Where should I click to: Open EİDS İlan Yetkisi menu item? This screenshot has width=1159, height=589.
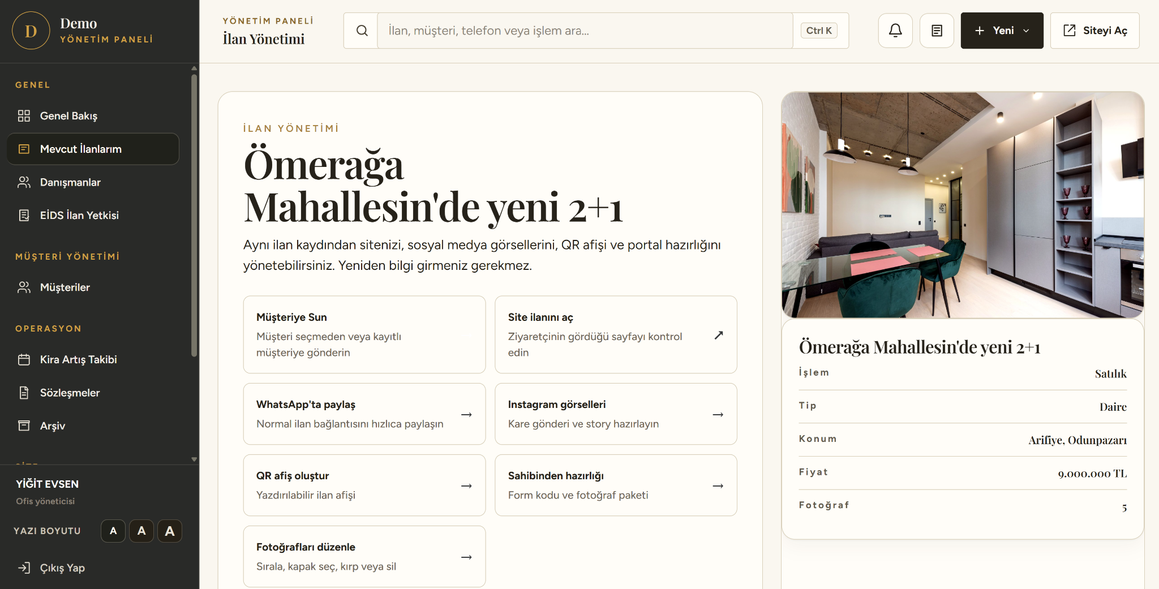click(x=93, y=215)
